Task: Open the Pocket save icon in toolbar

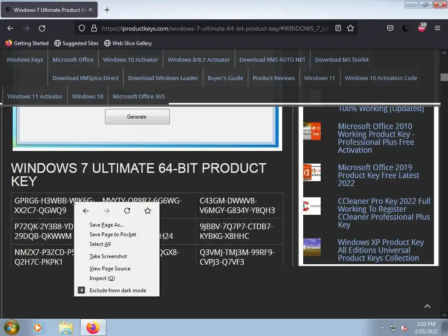Action: pos(390,28)
